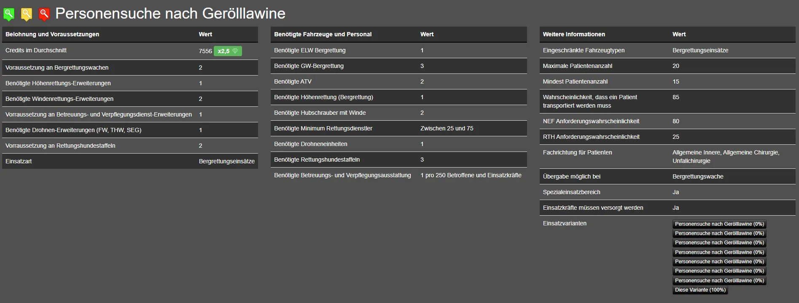Viewport: 799px width, 303px height.
Task: Click the 'Einsatzvarianten' label
Action: pyautogui.click(x=564, y=223)
